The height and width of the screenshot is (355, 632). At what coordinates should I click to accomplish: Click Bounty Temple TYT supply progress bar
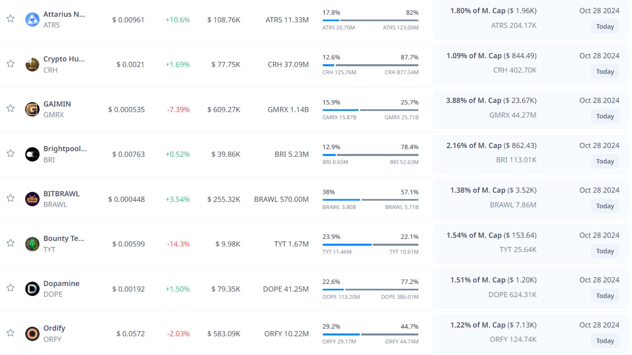coord(370,245)
